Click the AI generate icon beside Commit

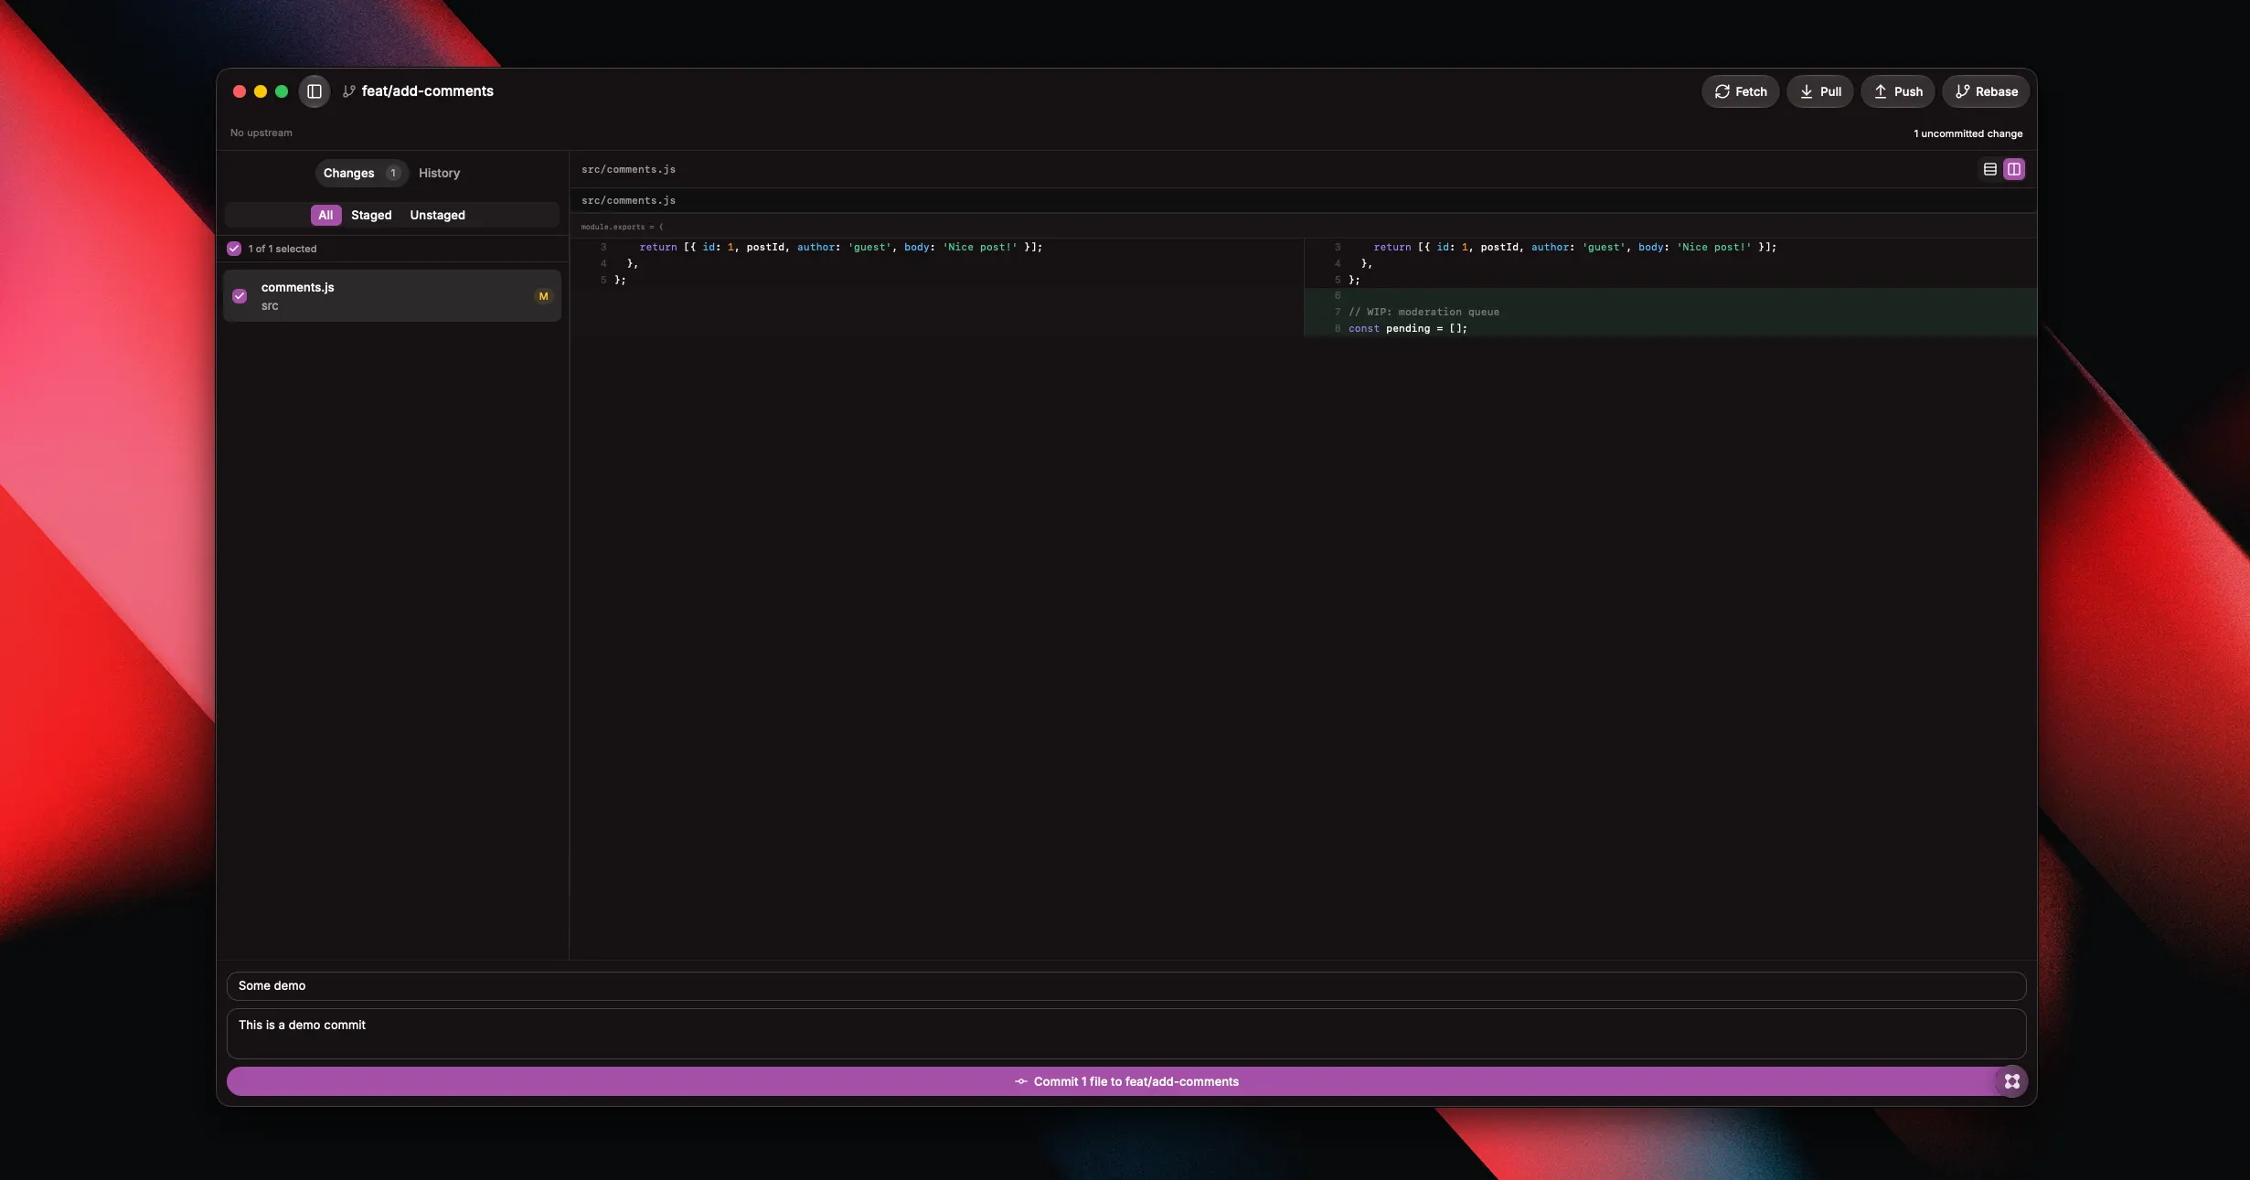[2011, 1081]
